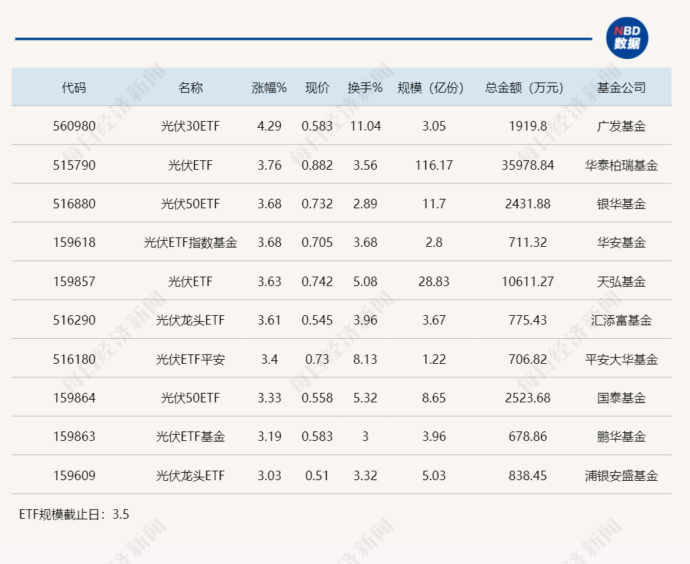Click 光伏龙头ETF name in row 516290
690x564 pixels.
(x=190, y=321)
